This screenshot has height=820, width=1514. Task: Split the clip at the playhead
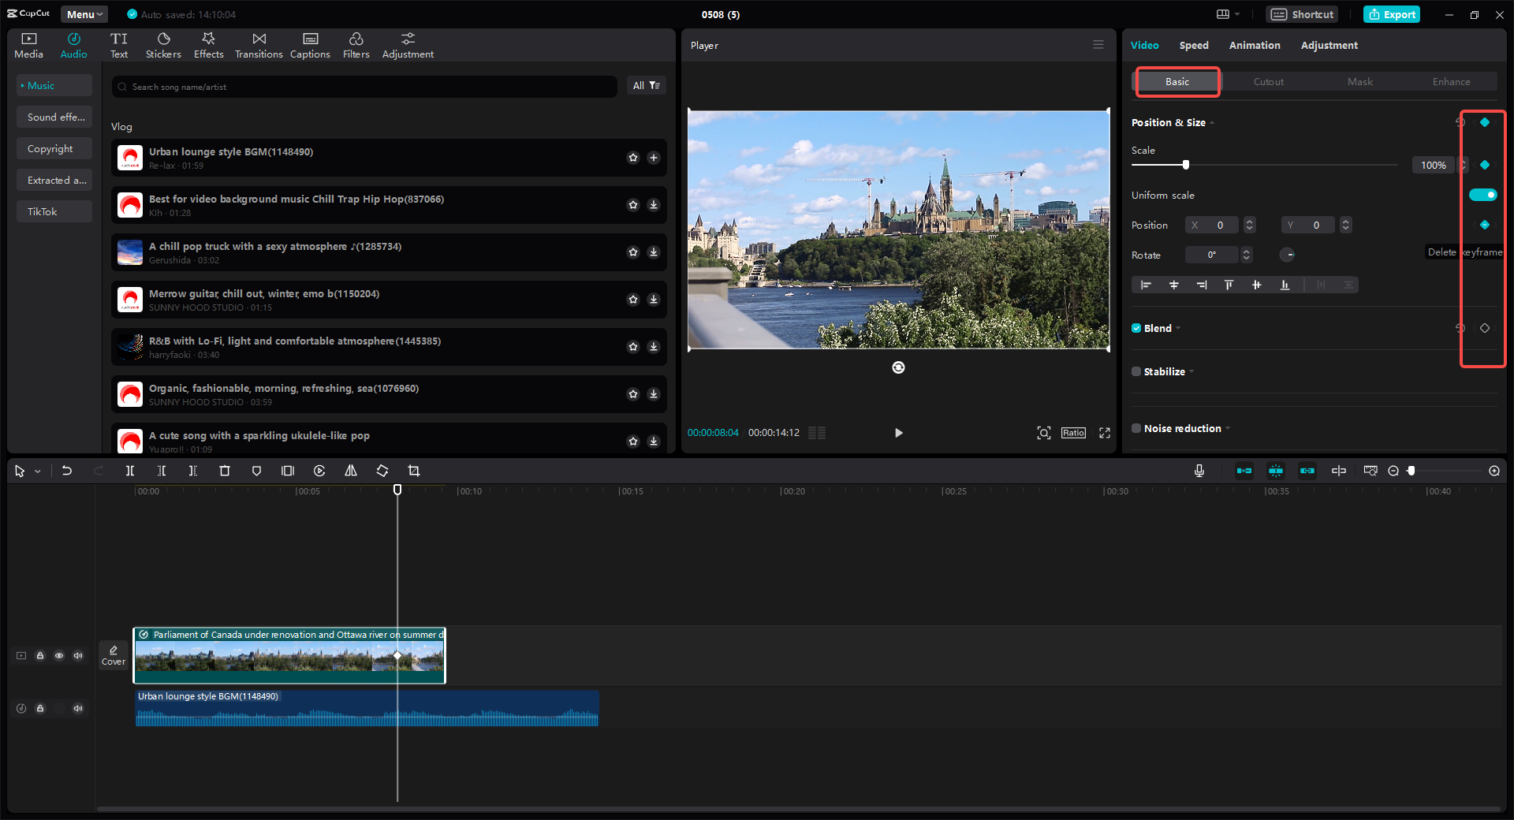[130, 471]
